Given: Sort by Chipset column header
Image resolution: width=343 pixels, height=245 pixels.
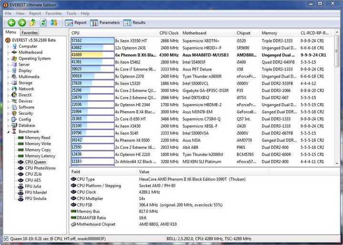Looking at the screenshot, I should click(x=247, y=33).
